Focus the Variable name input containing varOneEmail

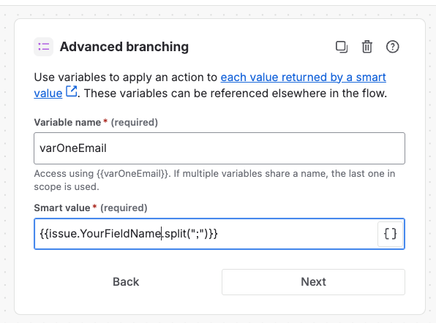point(219,148)
